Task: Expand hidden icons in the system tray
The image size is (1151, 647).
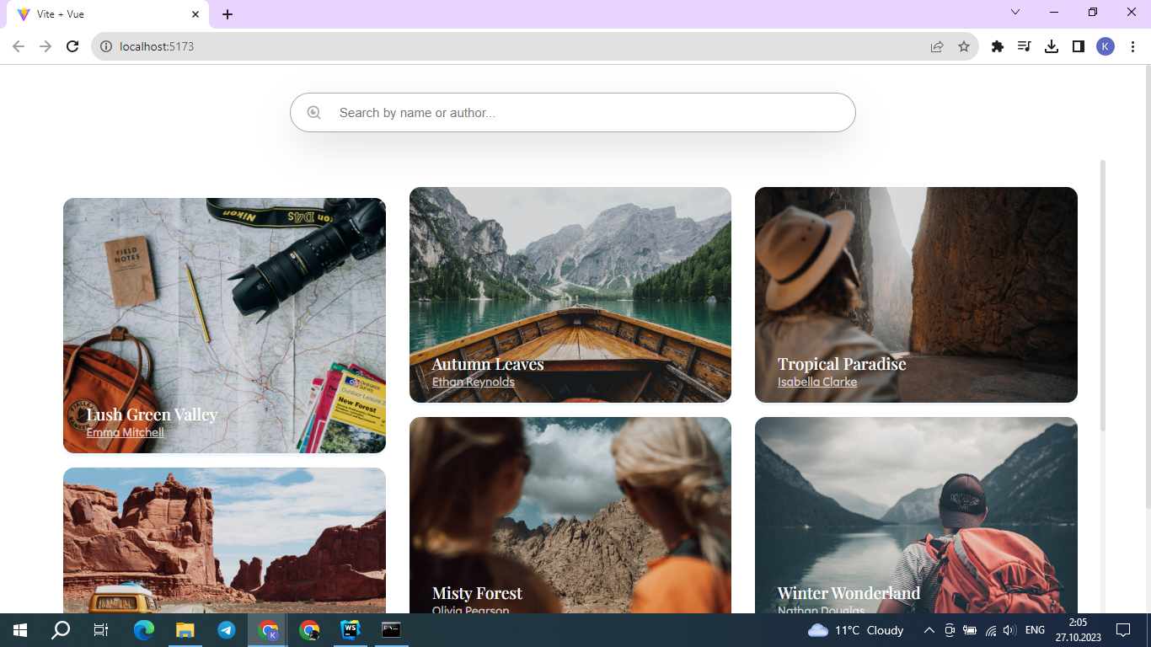Action: 928,629
